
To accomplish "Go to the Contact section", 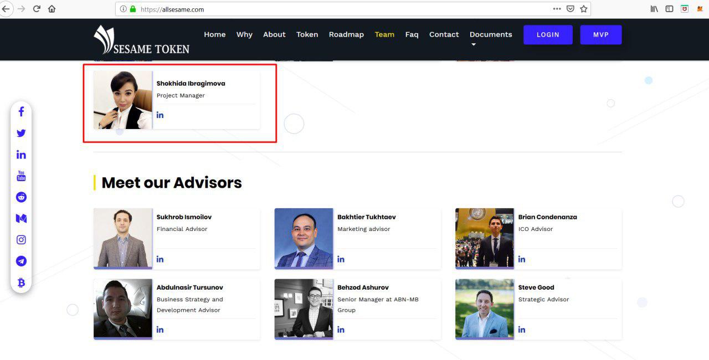I will pos(444,34).
